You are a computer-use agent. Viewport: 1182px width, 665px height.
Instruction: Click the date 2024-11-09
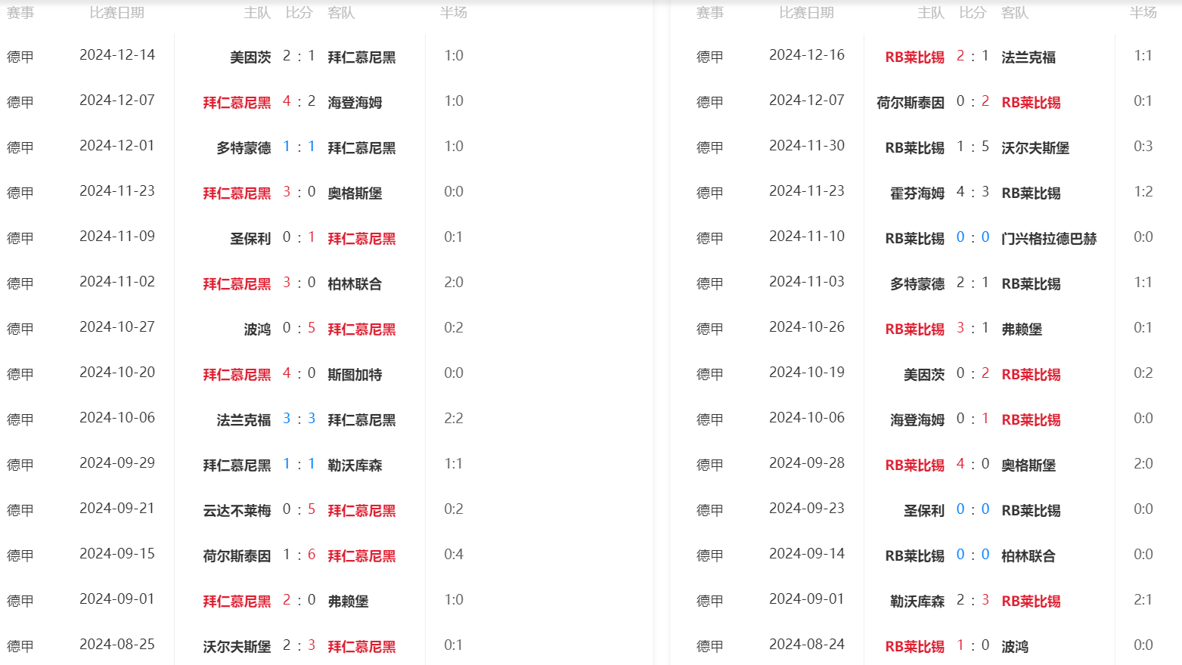point(117,237)
